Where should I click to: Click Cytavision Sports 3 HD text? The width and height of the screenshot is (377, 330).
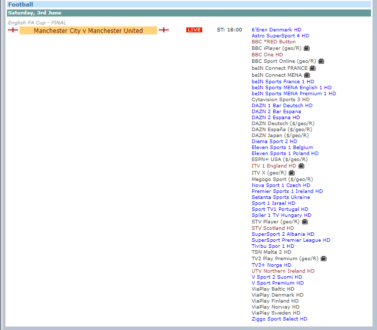(x=281, y=100)
